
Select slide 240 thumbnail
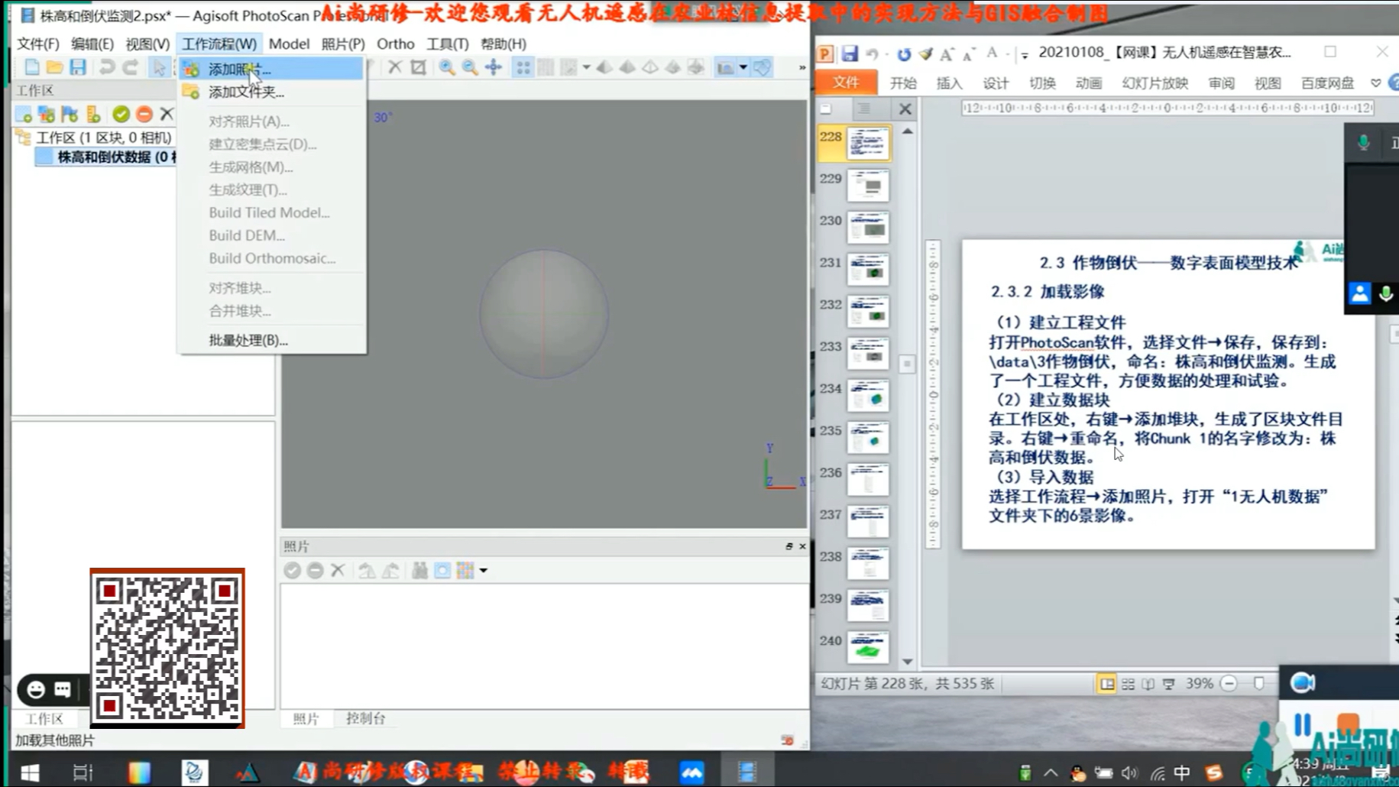868,648
